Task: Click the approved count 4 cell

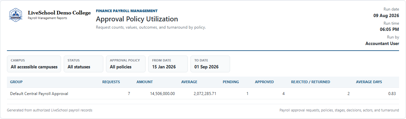Action: click(x=283, y=94)
